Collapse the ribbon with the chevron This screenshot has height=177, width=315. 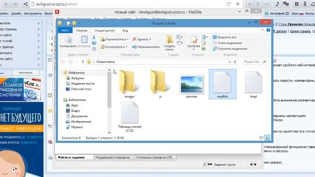coord(262,30)
